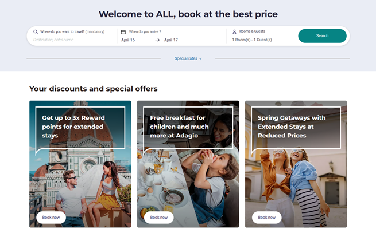Book now for 3x Reward points offer
This screenshot has height=233, width=376.
(51, 218)
